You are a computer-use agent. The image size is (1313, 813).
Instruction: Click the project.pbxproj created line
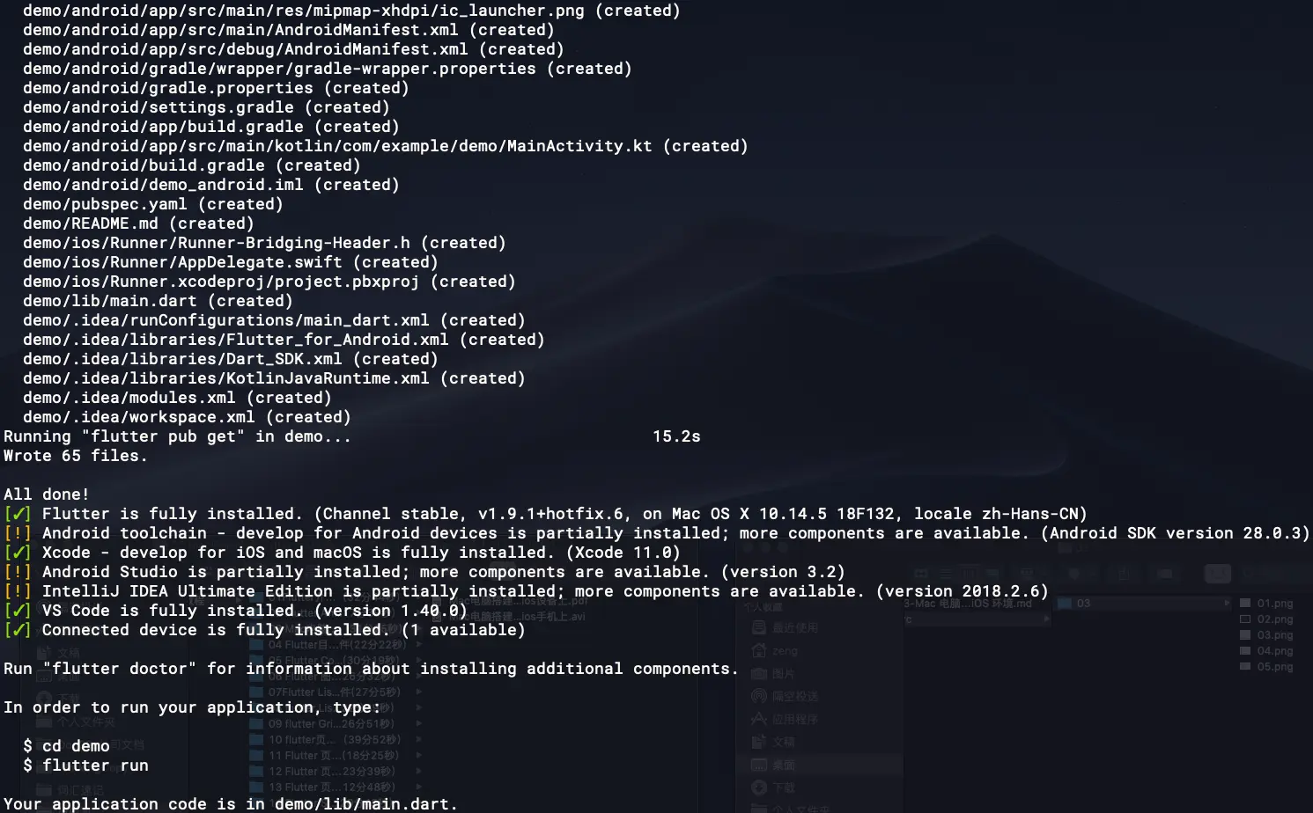[269, 282]
